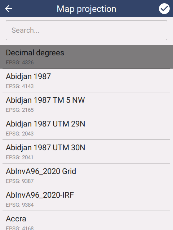
Task: Choose AbInvA96_2020 Grid projection
Action: (86, 175)
